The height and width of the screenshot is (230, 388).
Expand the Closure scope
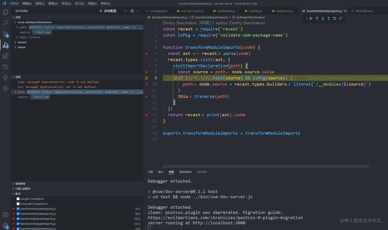(15, 42)
